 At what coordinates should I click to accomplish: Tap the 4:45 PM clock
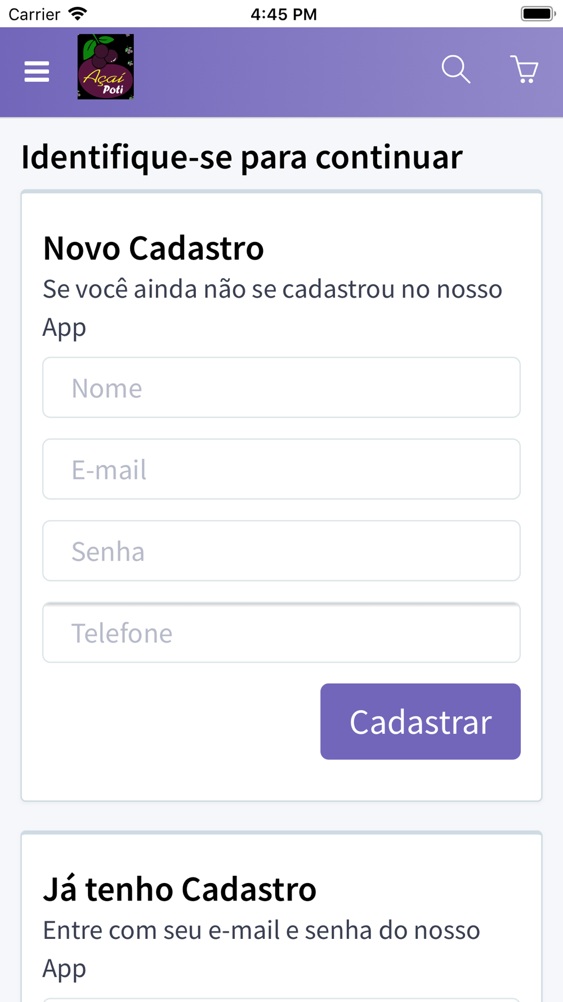(284, 14)
